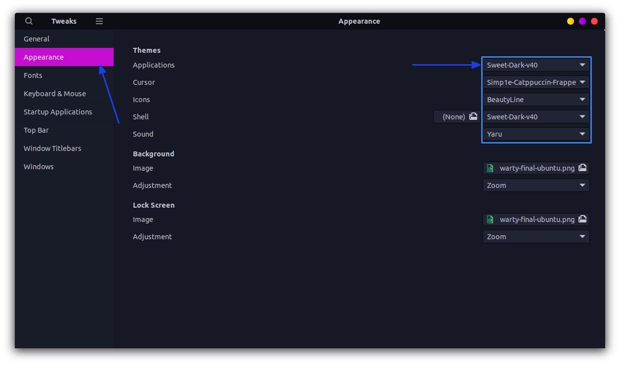Open the hamburger menu next to Tweaks

point(99,21)
